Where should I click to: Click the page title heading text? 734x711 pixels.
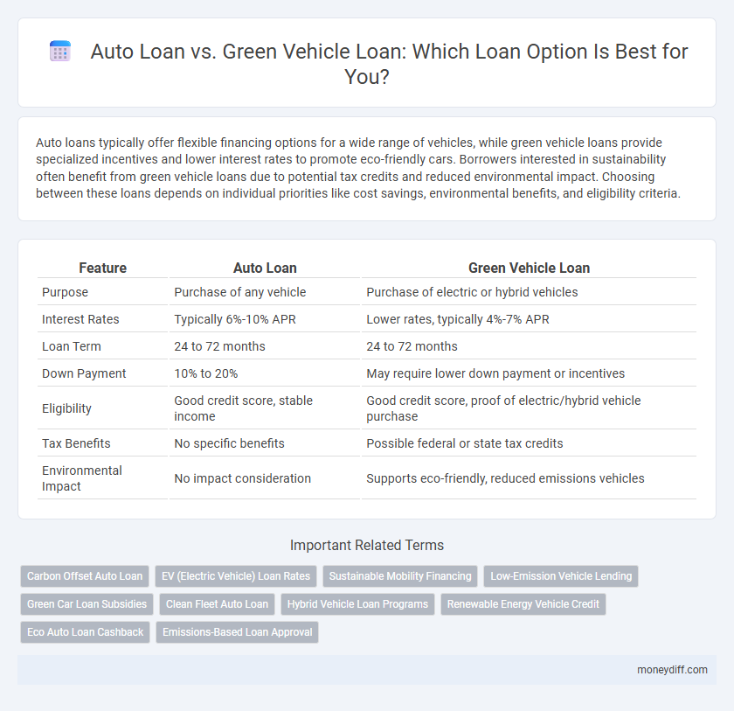pyautogui.click(x=389, y=64)
